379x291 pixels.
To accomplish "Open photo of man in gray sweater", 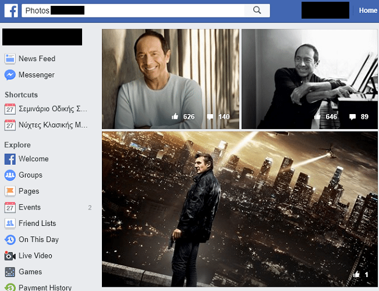I will [x=171, y=79].
